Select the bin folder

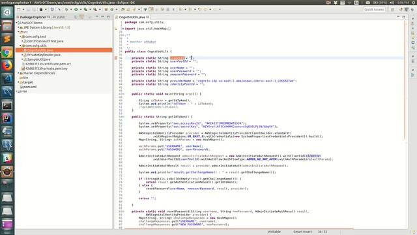pyautogui.click(x=25, y=78)
